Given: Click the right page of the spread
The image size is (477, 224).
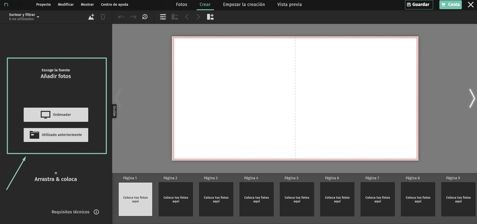Looking at the screenshot, I should point(357,98).
